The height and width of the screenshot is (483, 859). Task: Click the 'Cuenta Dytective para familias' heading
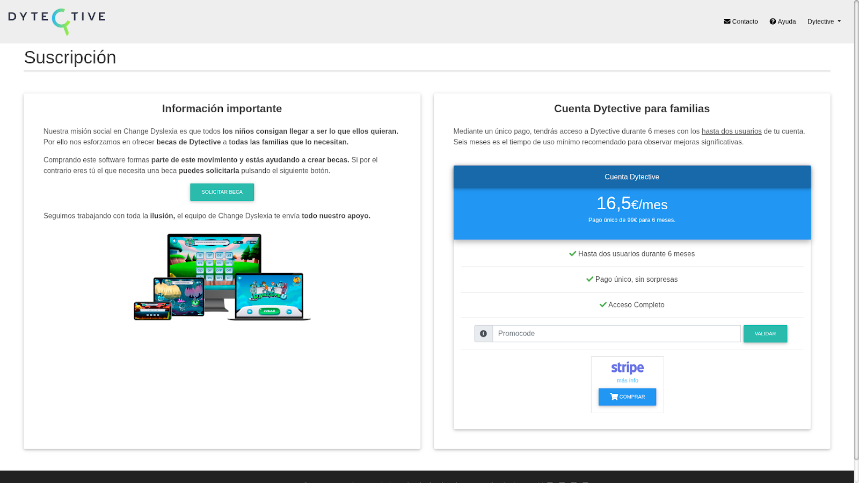click(x=632, y=109)
